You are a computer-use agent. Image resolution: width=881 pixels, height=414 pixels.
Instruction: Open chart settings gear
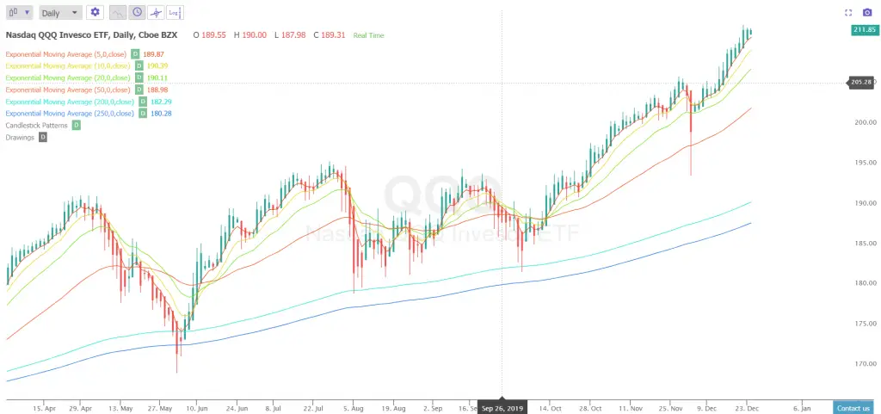click(95, 12)
